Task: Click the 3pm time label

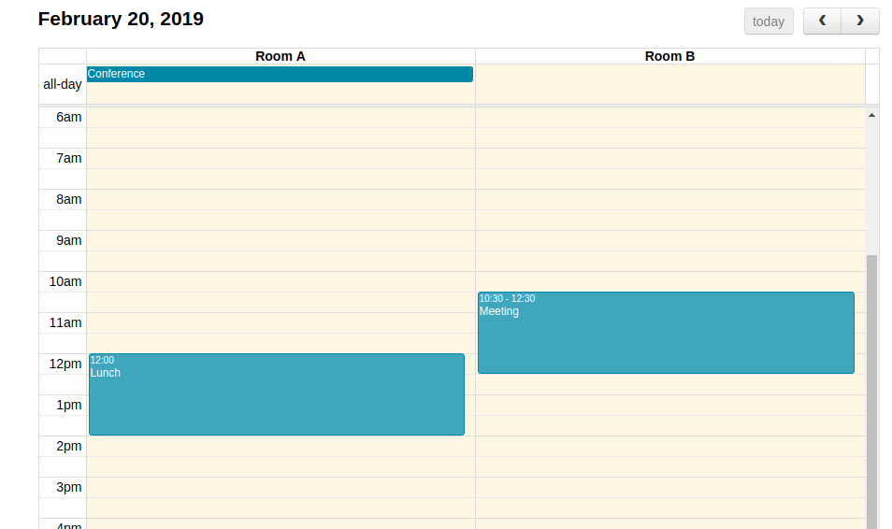Action: coord(69,487)
